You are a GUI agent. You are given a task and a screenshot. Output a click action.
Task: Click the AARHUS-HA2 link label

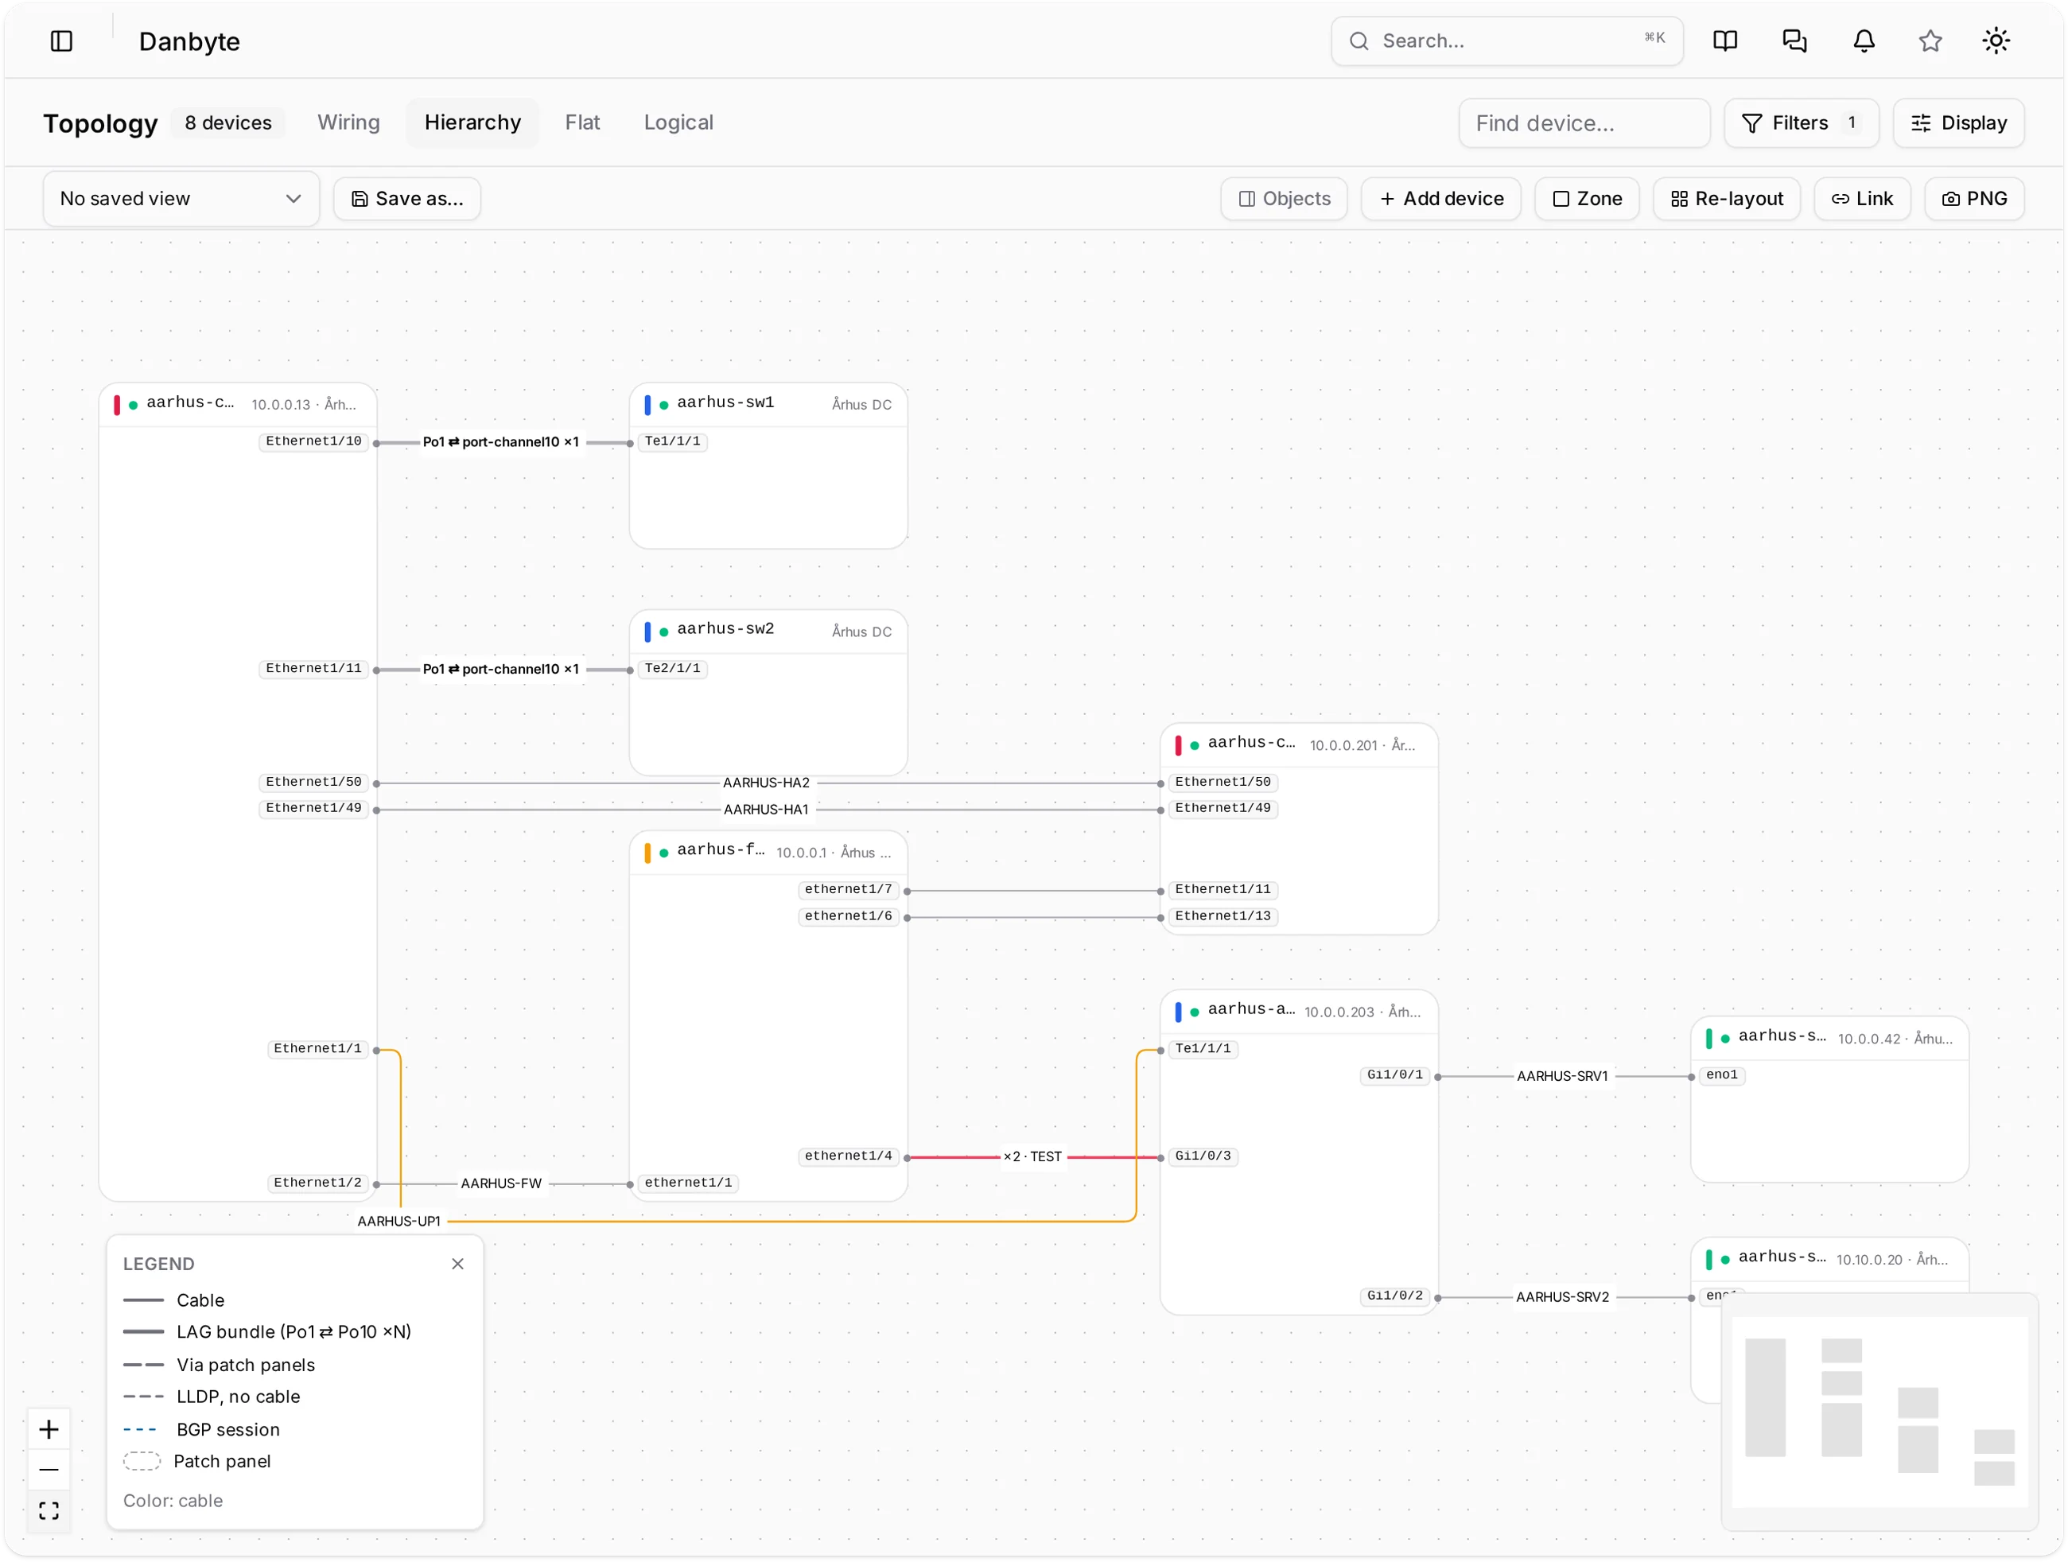click(766, 783)
